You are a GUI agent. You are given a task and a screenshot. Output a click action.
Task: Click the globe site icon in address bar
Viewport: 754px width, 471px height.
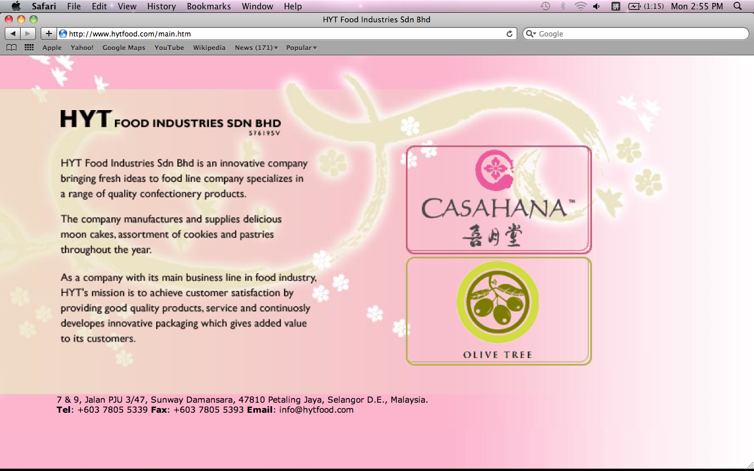coord(63,34)
